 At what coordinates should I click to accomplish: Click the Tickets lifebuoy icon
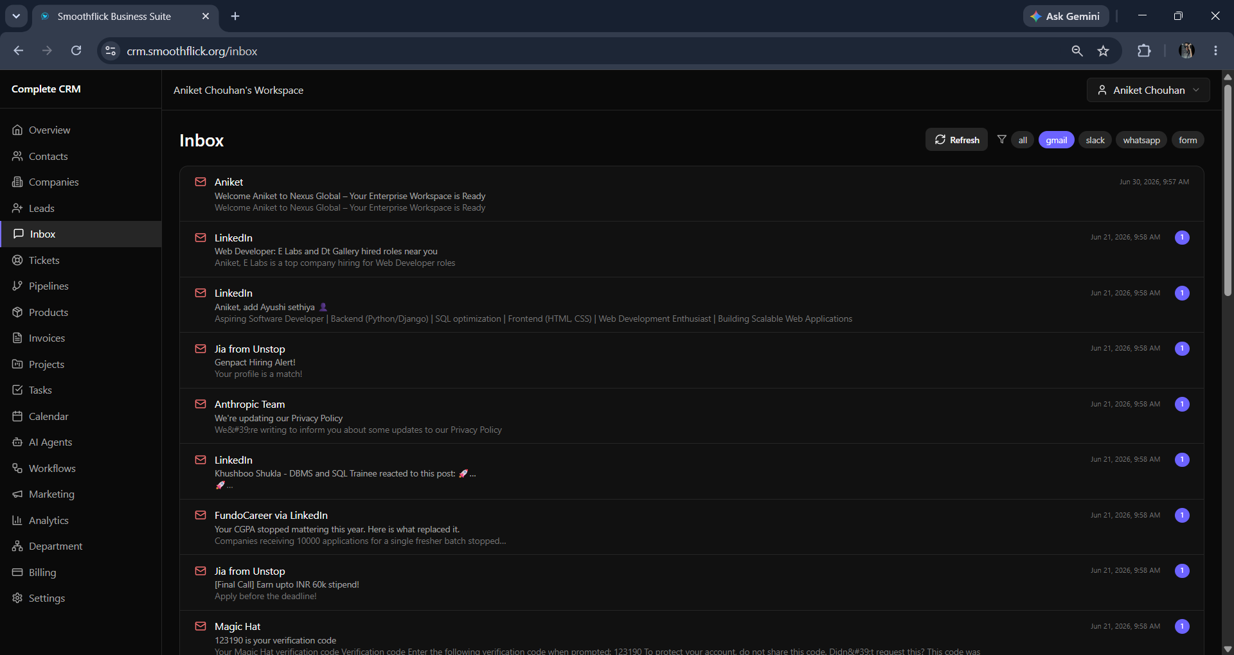[17, 260]
